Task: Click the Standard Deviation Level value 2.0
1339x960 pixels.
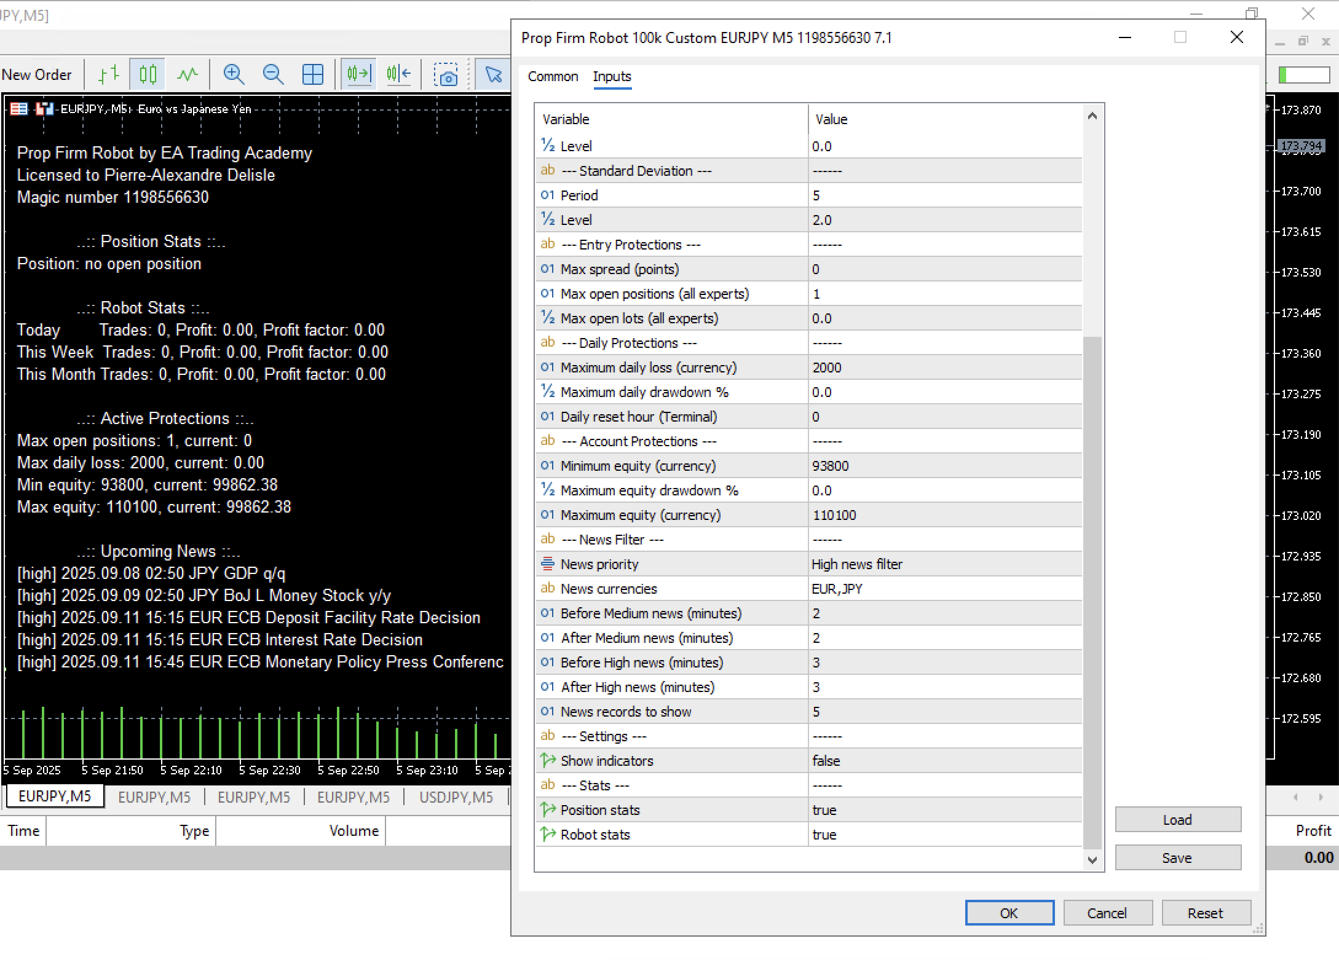Action: click(x=945, y=220)
